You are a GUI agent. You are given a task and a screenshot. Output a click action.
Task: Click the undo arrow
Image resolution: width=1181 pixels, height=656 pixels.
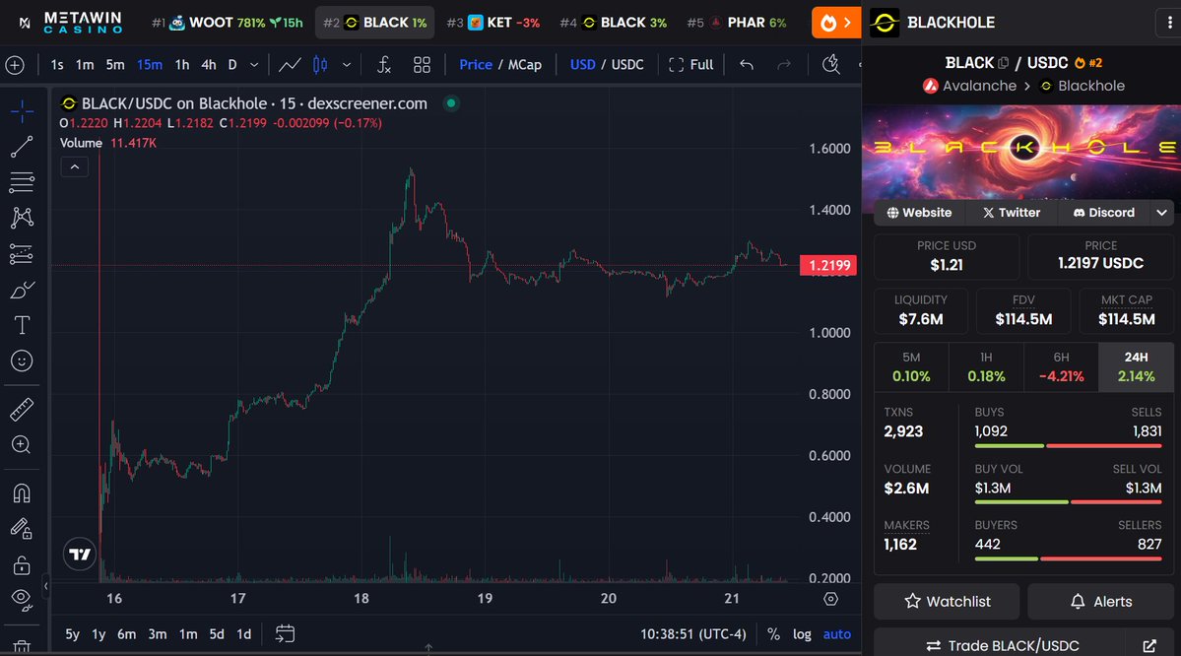(747, 66)
